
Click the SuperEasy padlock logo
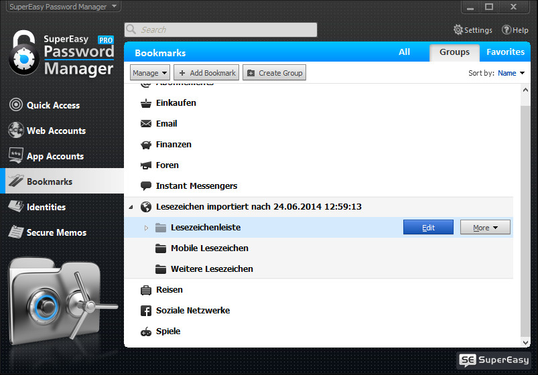point(23,52)
